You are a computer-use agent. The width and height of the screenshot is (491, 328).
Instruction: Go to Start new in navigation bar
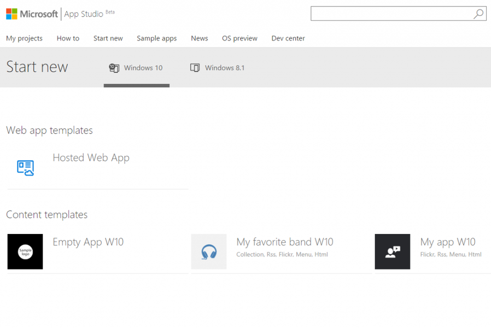click(x=108, y=38)
